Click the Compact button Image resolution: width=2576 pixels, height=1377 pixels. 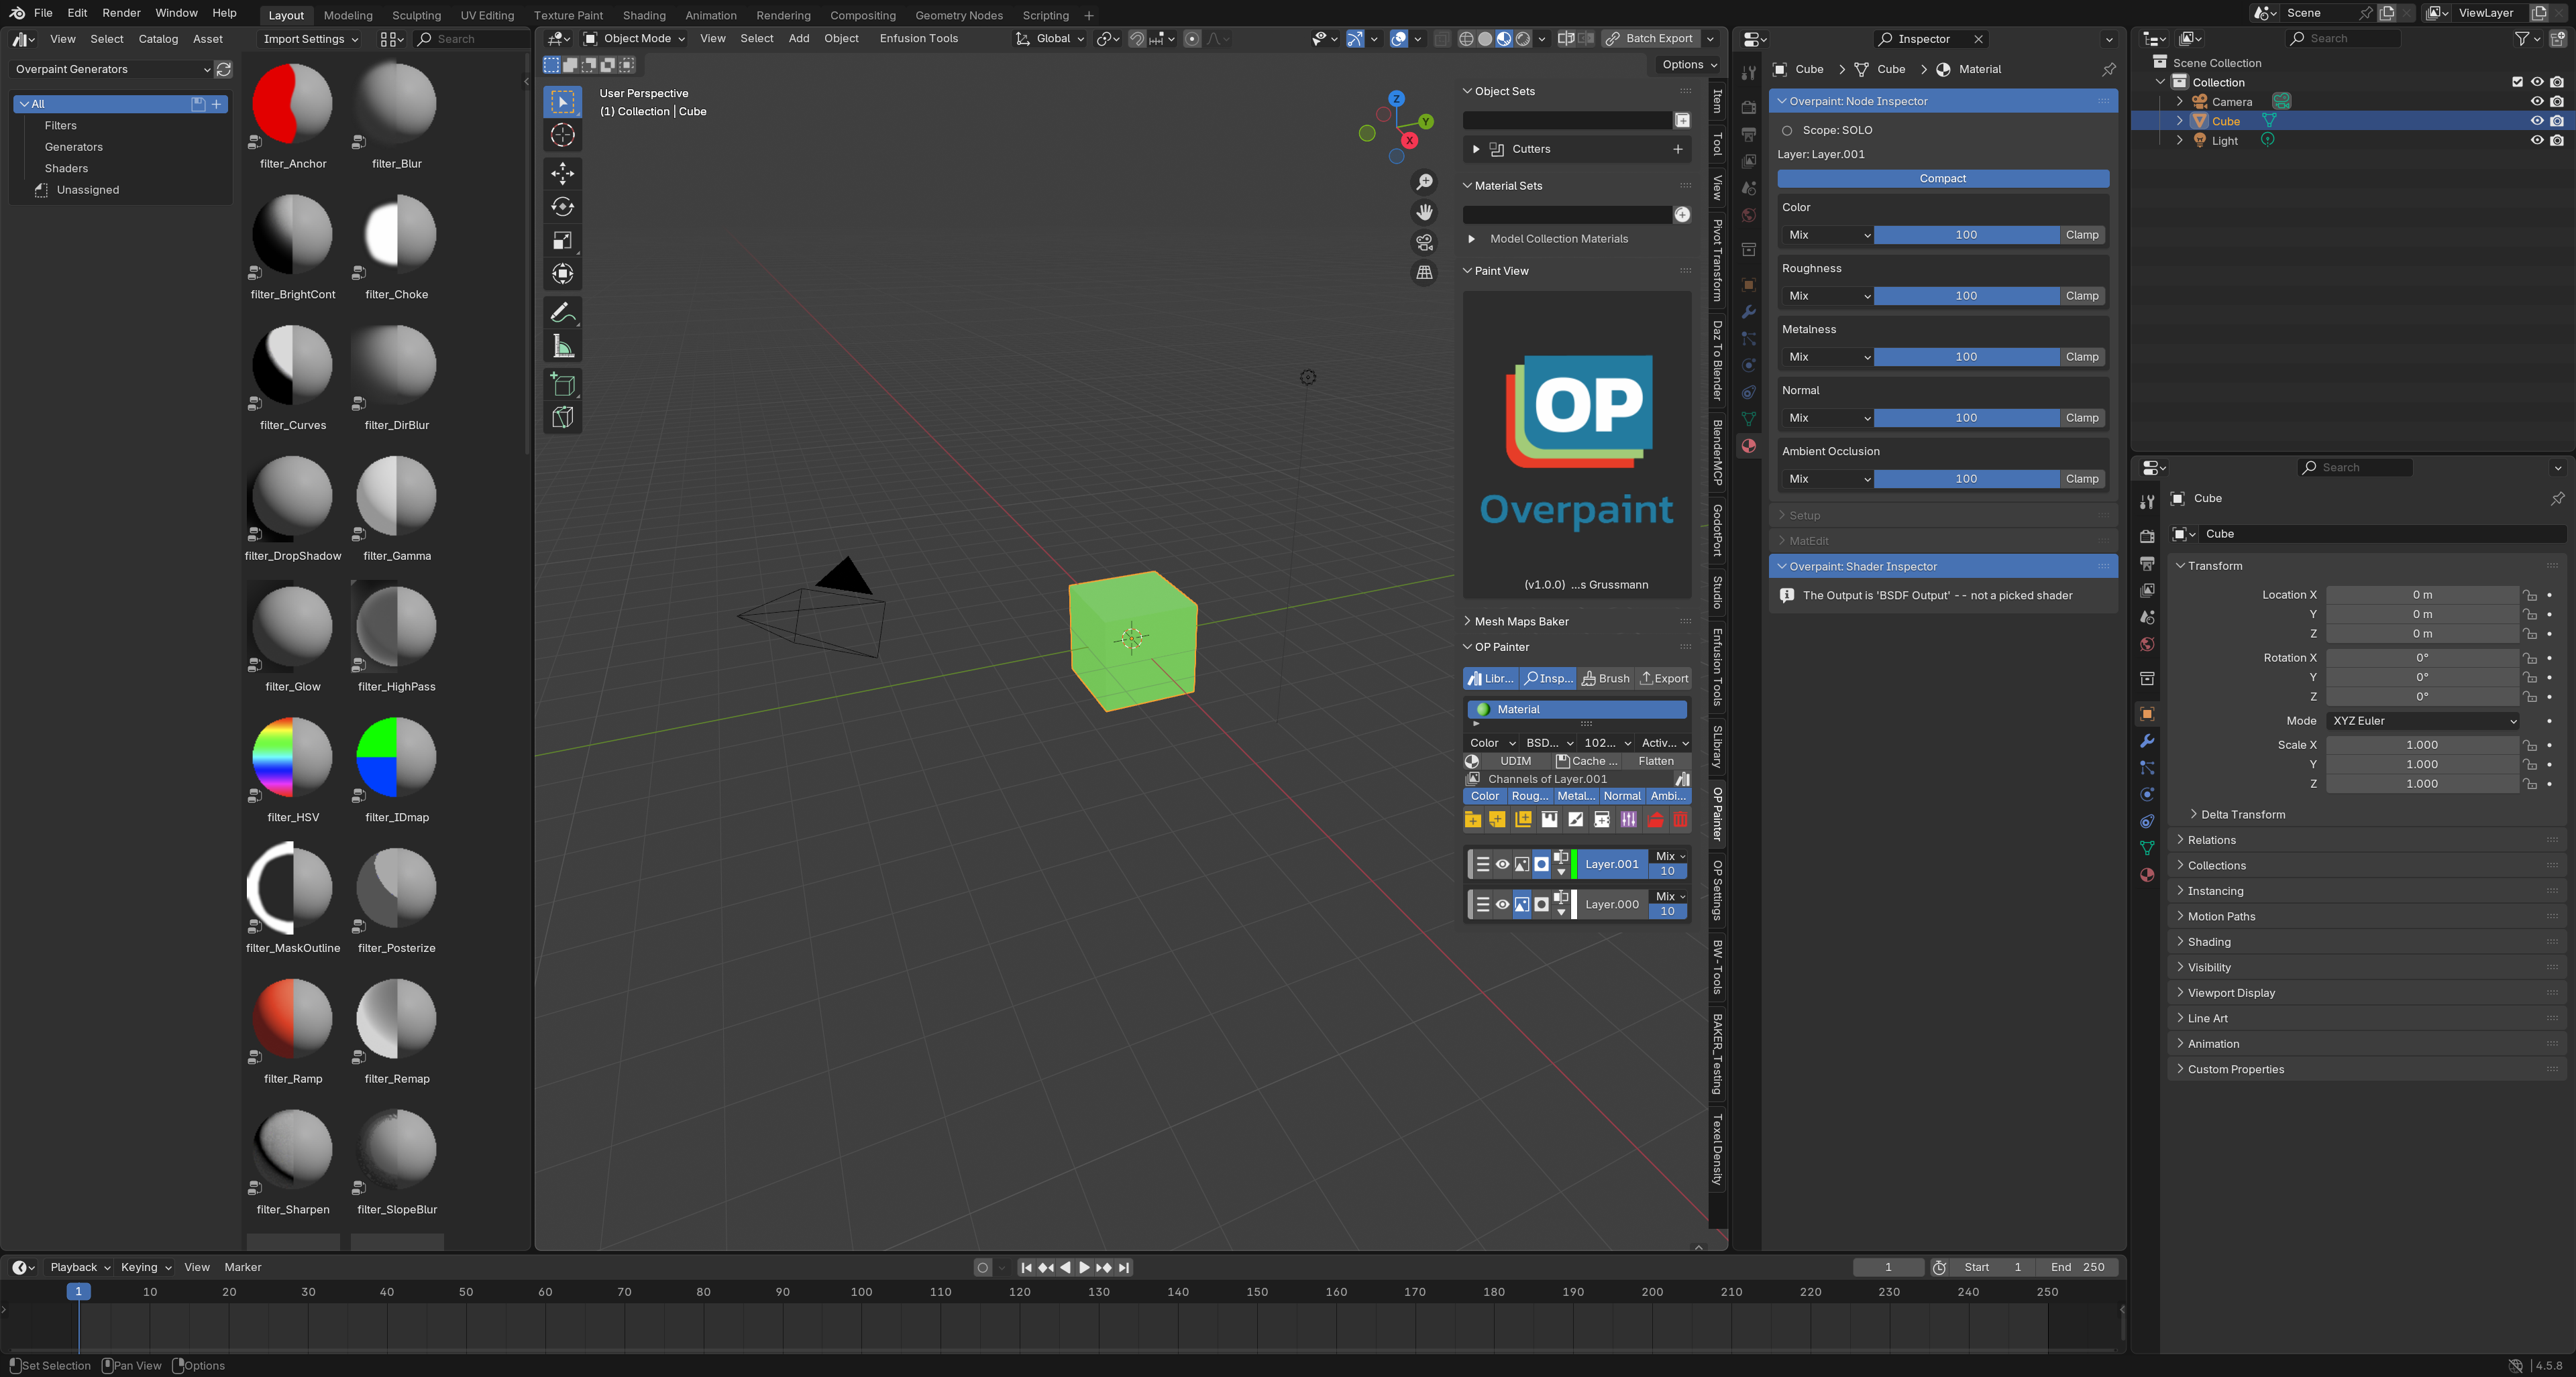pos(1943,179)
